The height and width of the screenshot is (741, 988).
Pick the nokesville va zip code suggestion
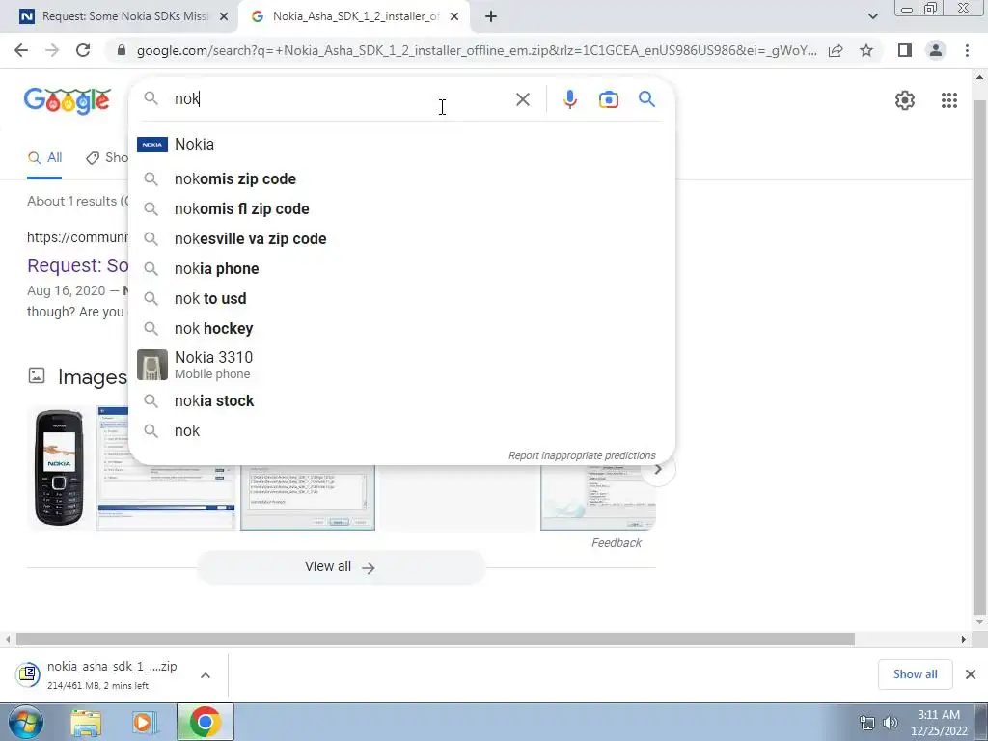[400, 239]
